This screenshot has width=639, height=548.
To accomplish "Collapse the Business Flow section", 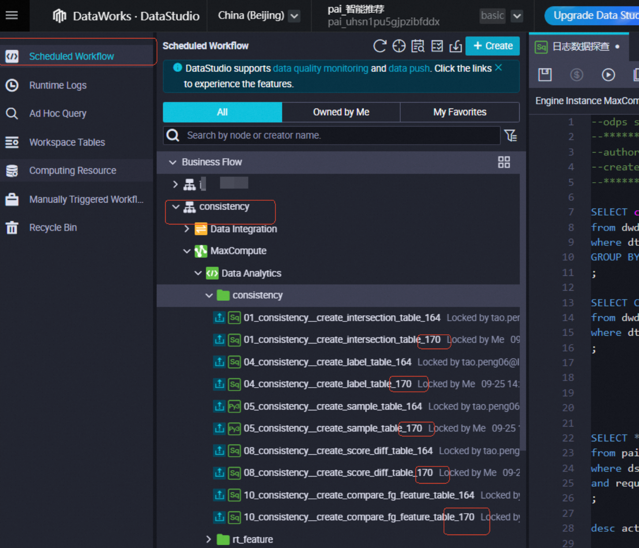I will (173, 162).
